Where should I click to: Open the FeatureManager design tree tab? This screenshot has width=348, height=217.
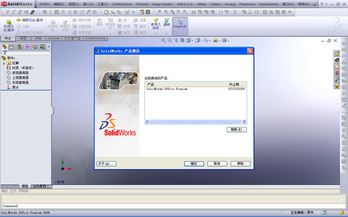4,47
